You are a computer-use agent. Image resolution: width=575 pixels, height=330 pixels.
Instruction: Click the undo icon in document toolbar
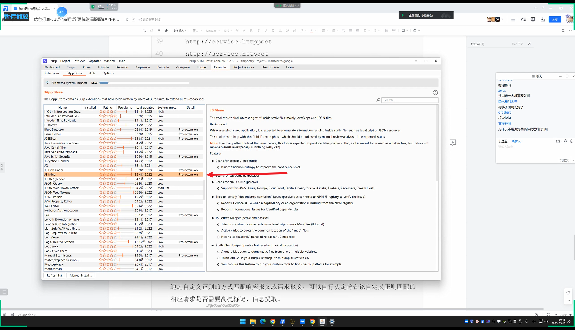point(145,31)
